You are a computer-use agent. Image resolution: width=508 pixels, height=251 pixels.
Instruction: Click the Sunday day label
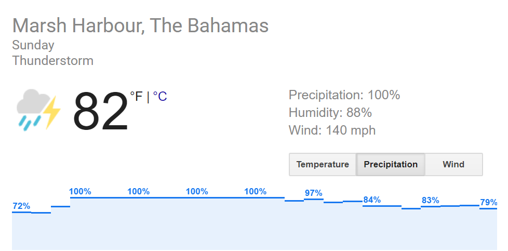[33, 45]
